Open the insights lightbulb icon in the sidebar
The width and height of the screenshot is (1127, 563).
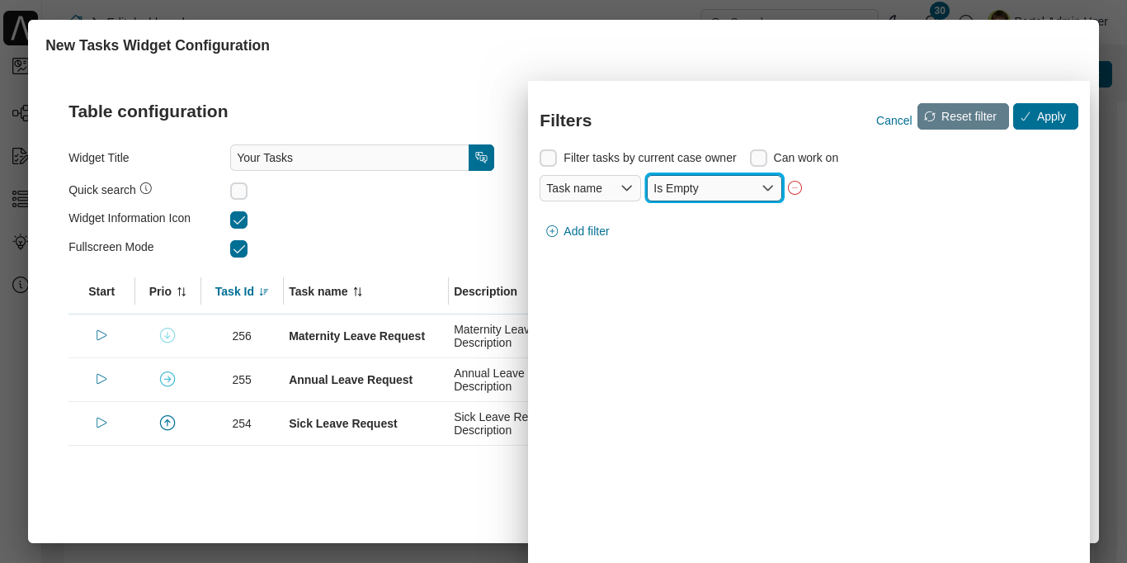point(21,242)
